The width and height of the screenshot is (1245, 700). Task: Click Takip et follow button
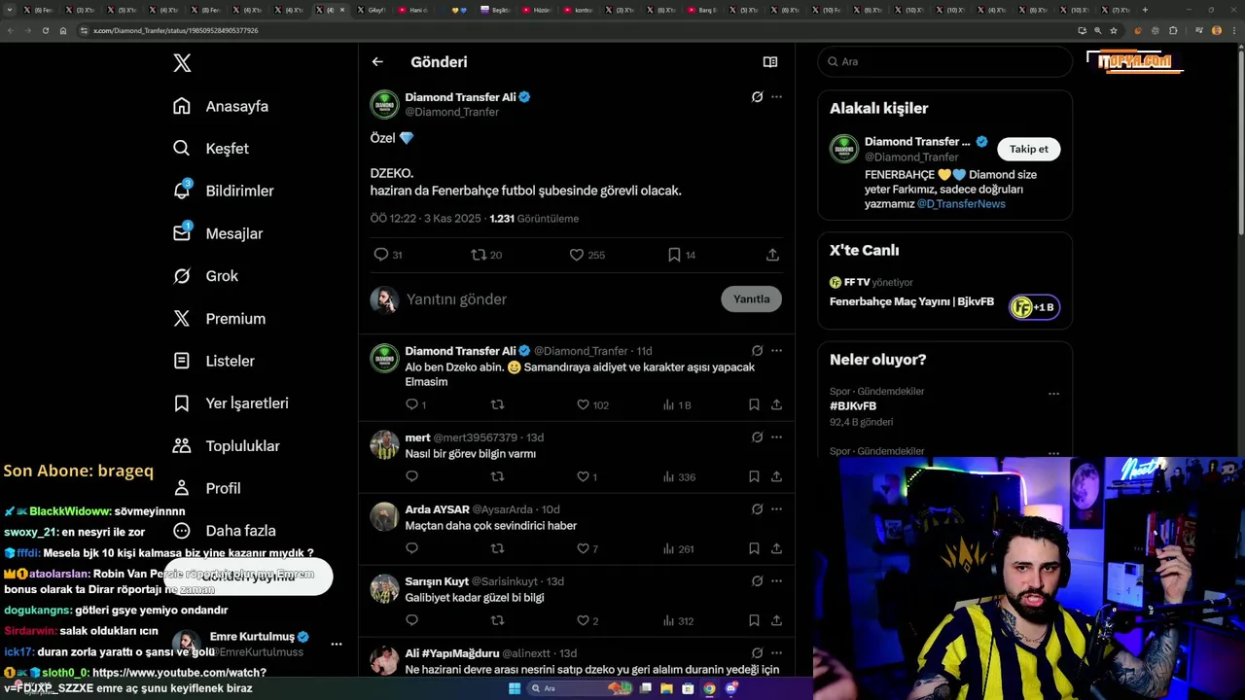1029,149
